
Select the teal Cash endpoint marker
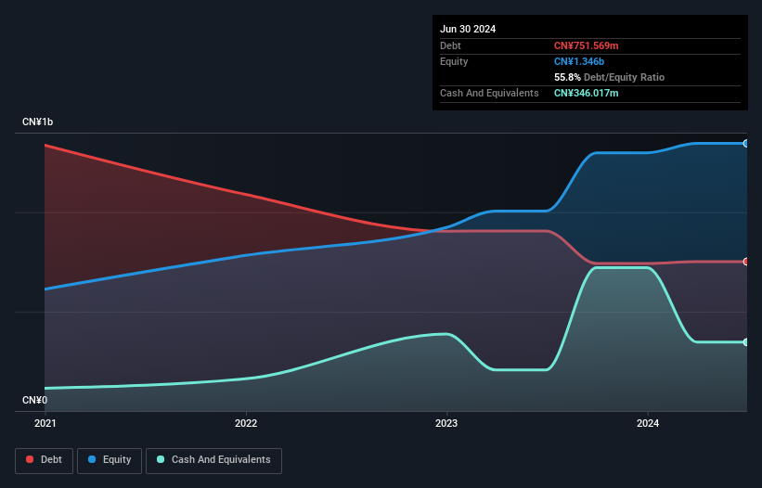746,342
